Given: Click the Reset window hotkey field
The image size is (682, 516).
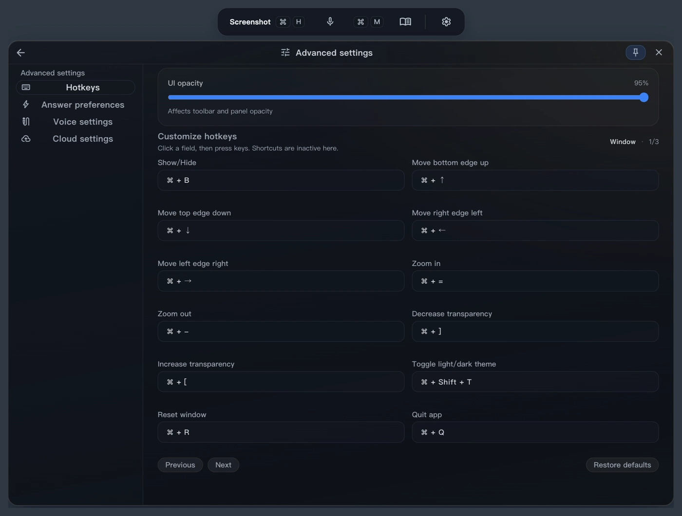Looking at the screenshot, I should (281, 432).
